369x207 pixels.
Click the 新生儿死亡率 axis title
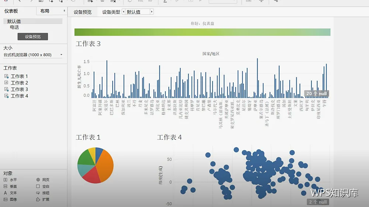79,77
